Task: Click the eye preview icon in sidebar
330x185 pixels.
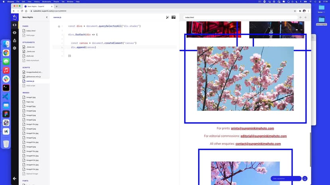Action: pos(15,33)
